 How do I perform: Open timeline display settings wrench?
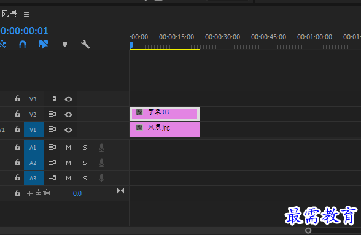coord(85,44)
